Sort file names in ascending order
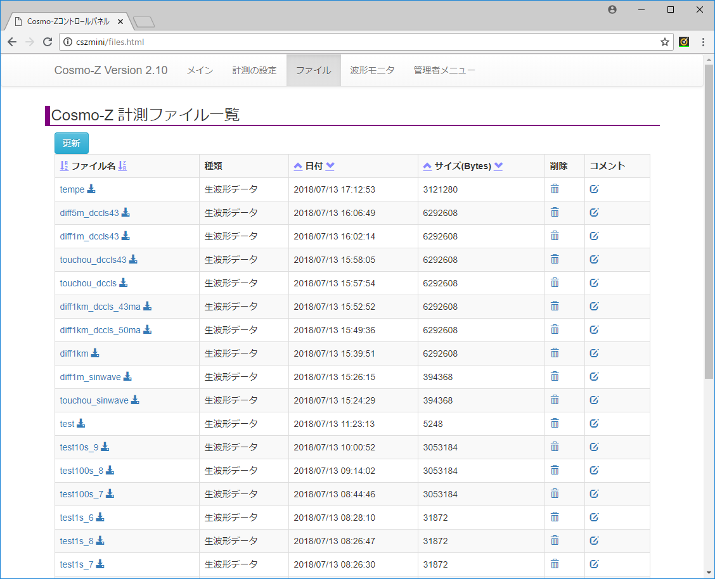715x579 pixels. click(x=63, y=166)
